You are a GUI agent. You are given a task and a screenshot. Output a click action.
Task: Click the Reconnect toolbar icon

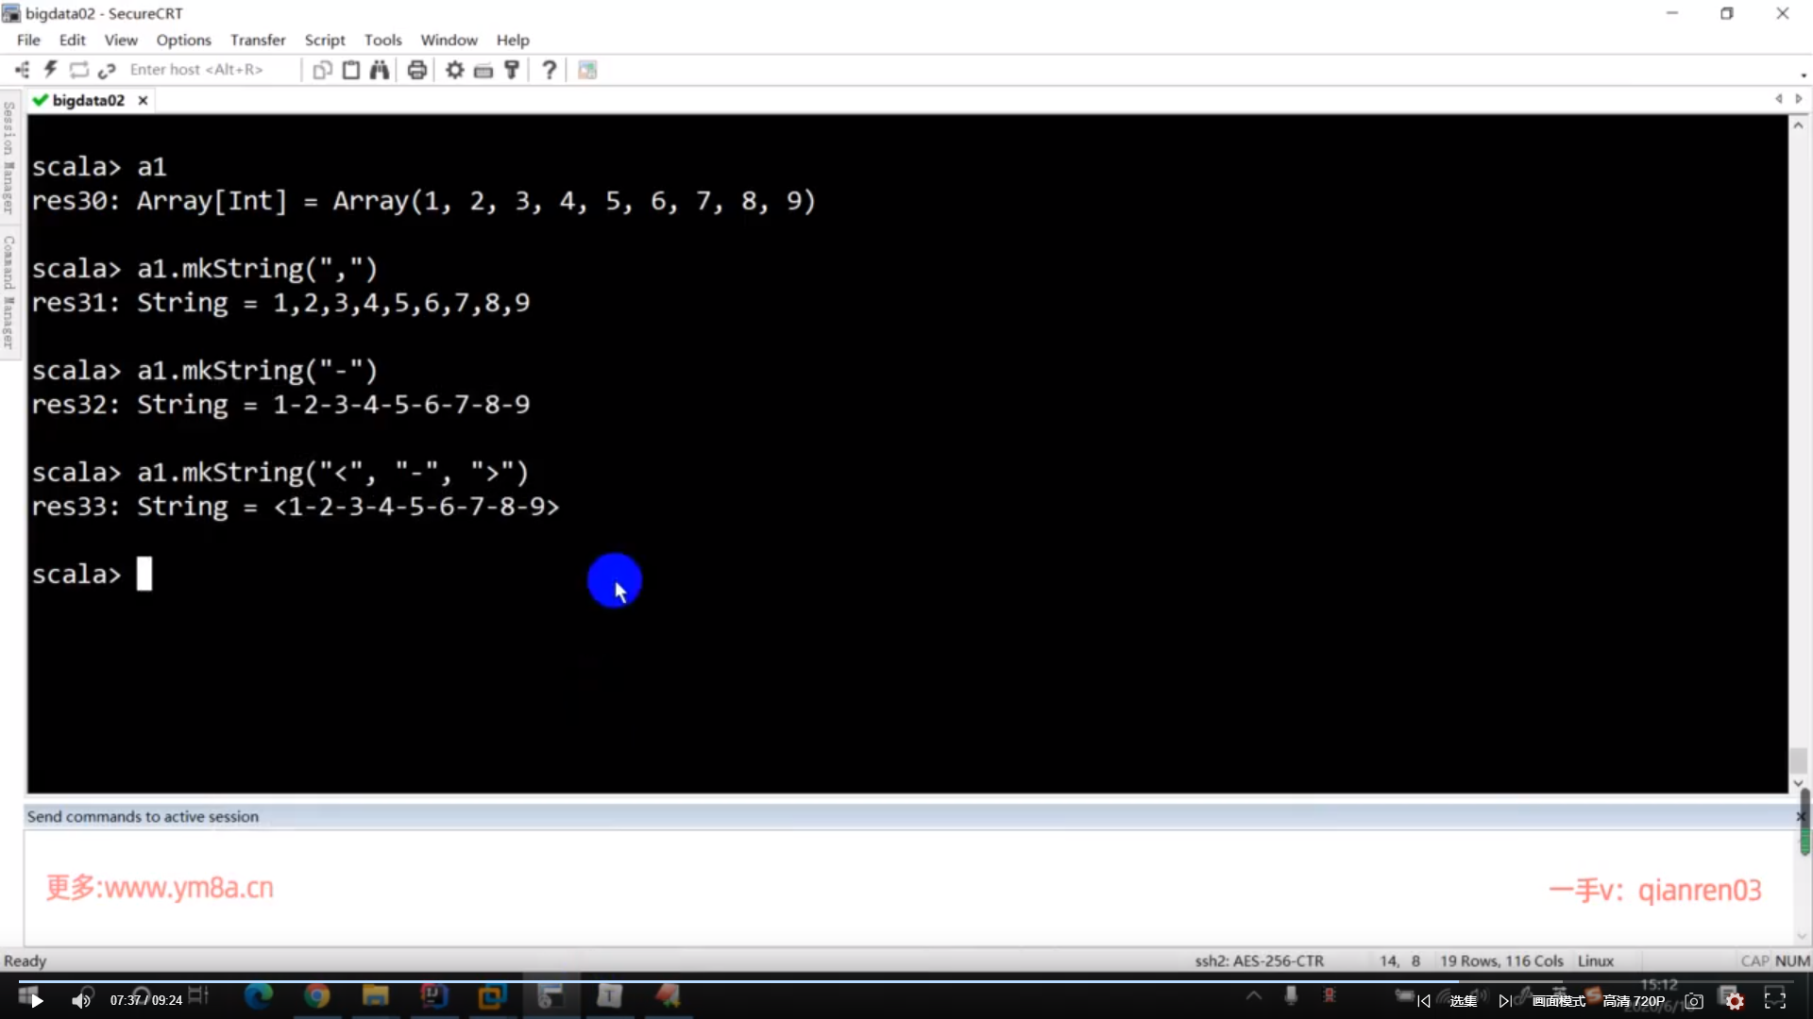pyautogui.click(x=79, y=70)
